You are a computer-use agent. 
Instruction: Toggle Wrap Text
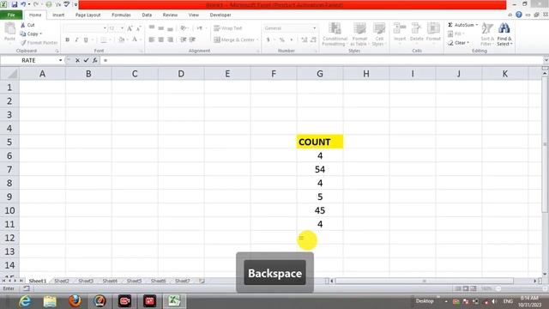click(228, 28)
